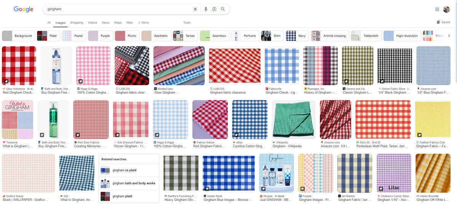Apply the Purple filter chip
Viewport: 457px width, 204px height.
pyautogui.click(x=101, y=36)
